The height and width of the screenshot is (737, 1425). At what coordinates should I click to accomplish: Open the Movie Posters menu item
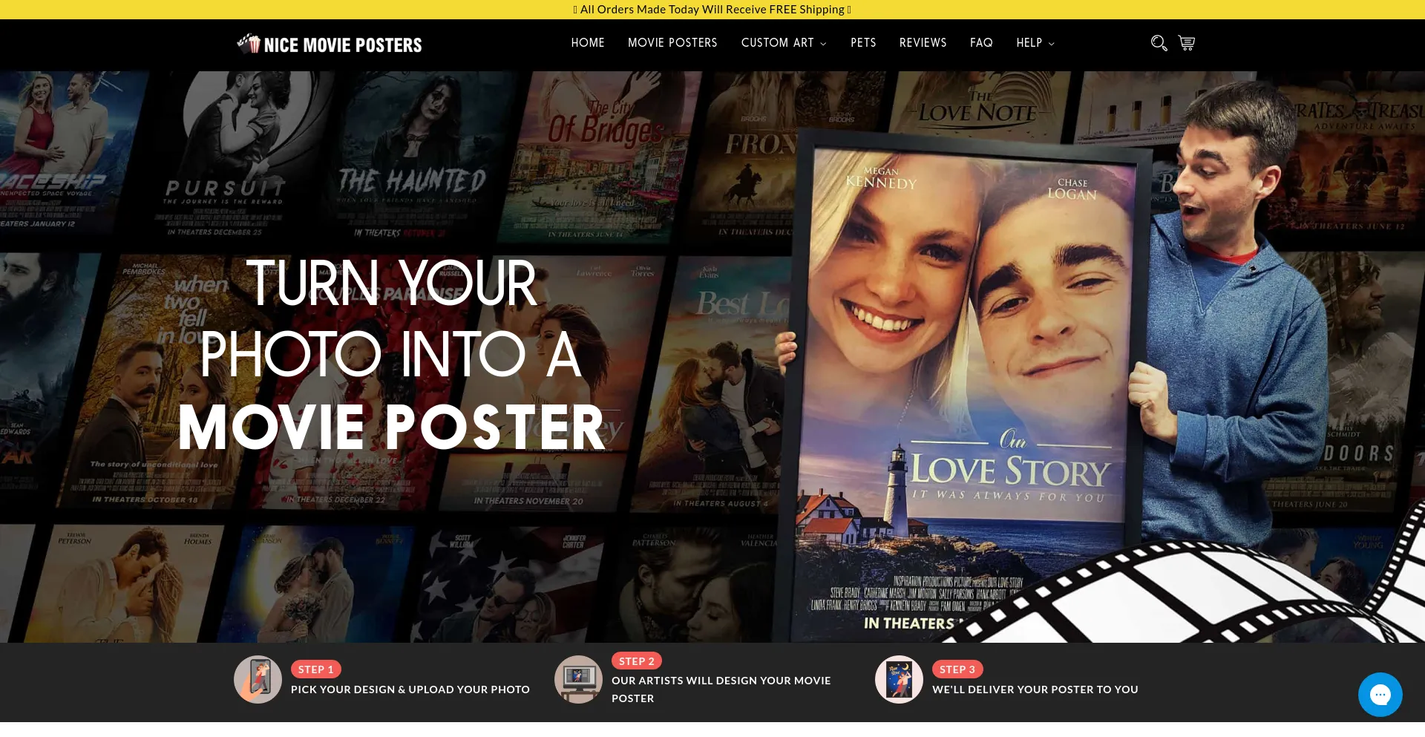click(x=672, y=43)
